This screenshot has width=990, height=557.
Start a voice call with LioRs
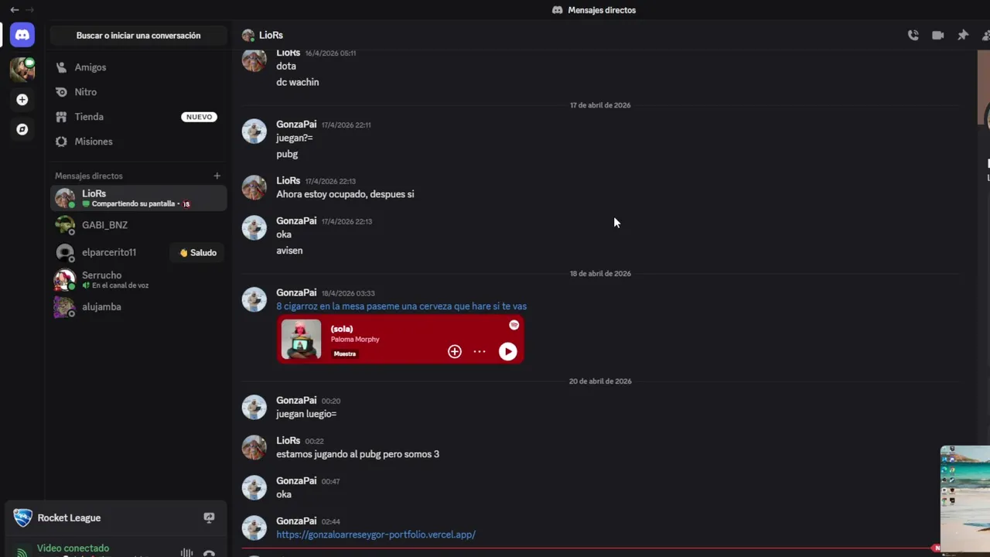913,35
